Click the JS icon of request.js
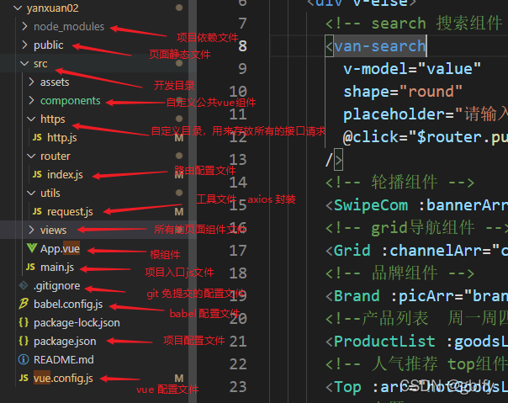 tap(37, 211)
